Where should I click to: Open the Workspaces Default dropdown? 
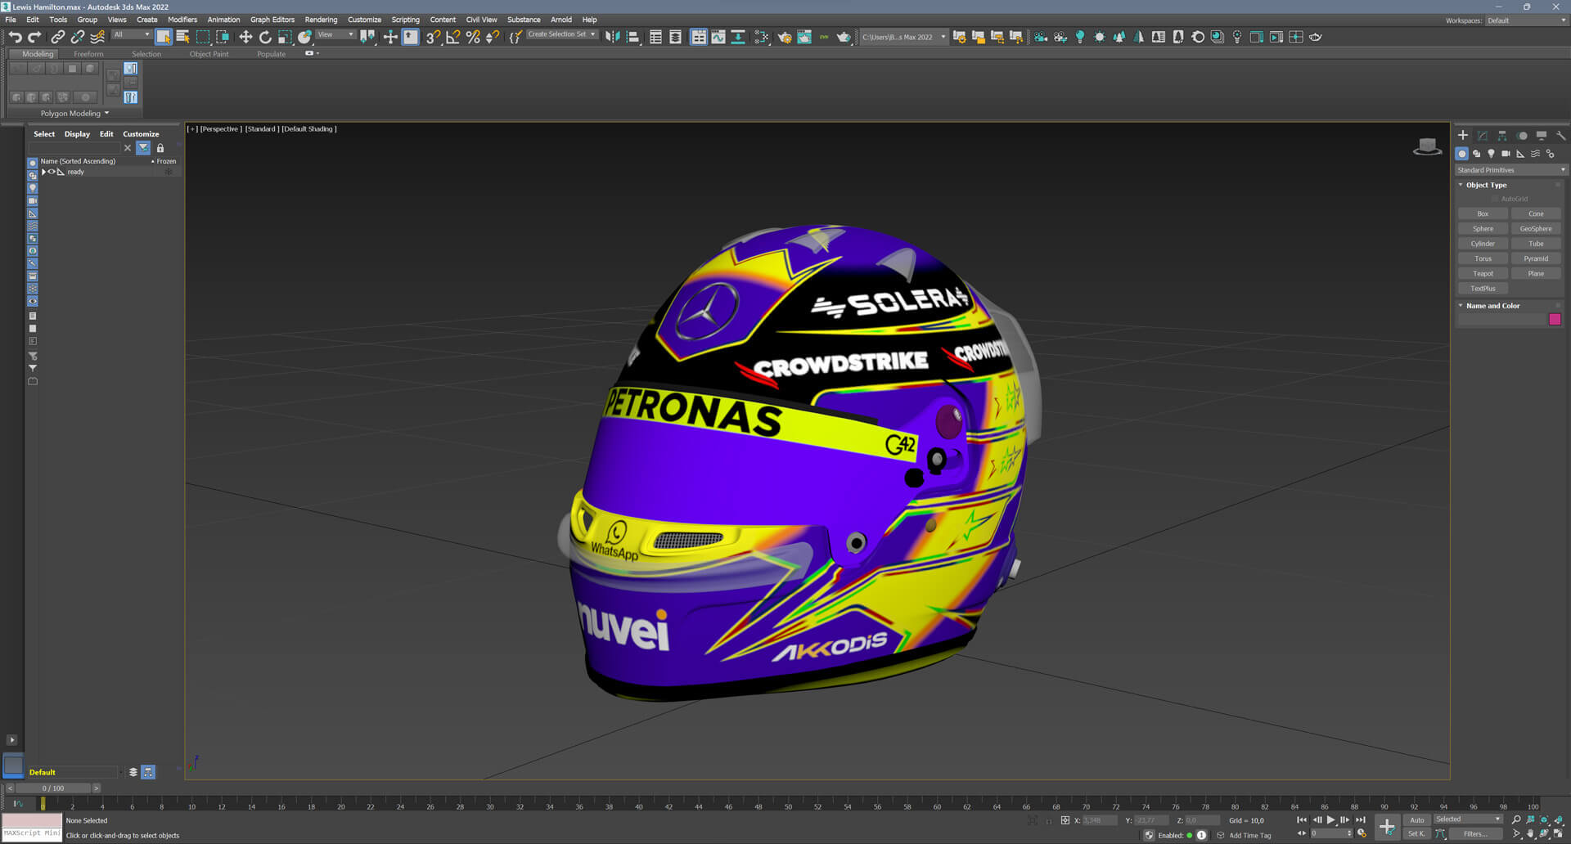tap(1526, 20)
